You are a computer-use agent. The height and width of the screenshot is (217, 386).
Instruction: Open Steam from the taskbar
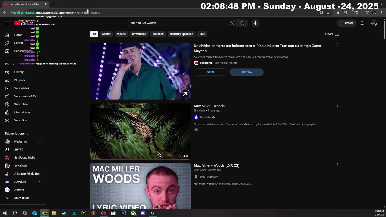[64, 213]
